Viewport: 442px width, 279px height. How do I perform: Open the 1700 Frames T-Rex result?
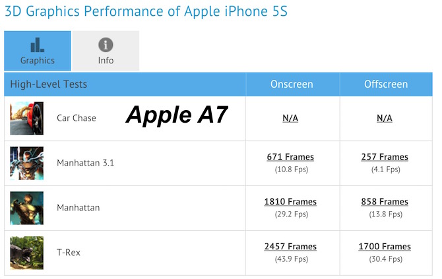tap(385, 246)
